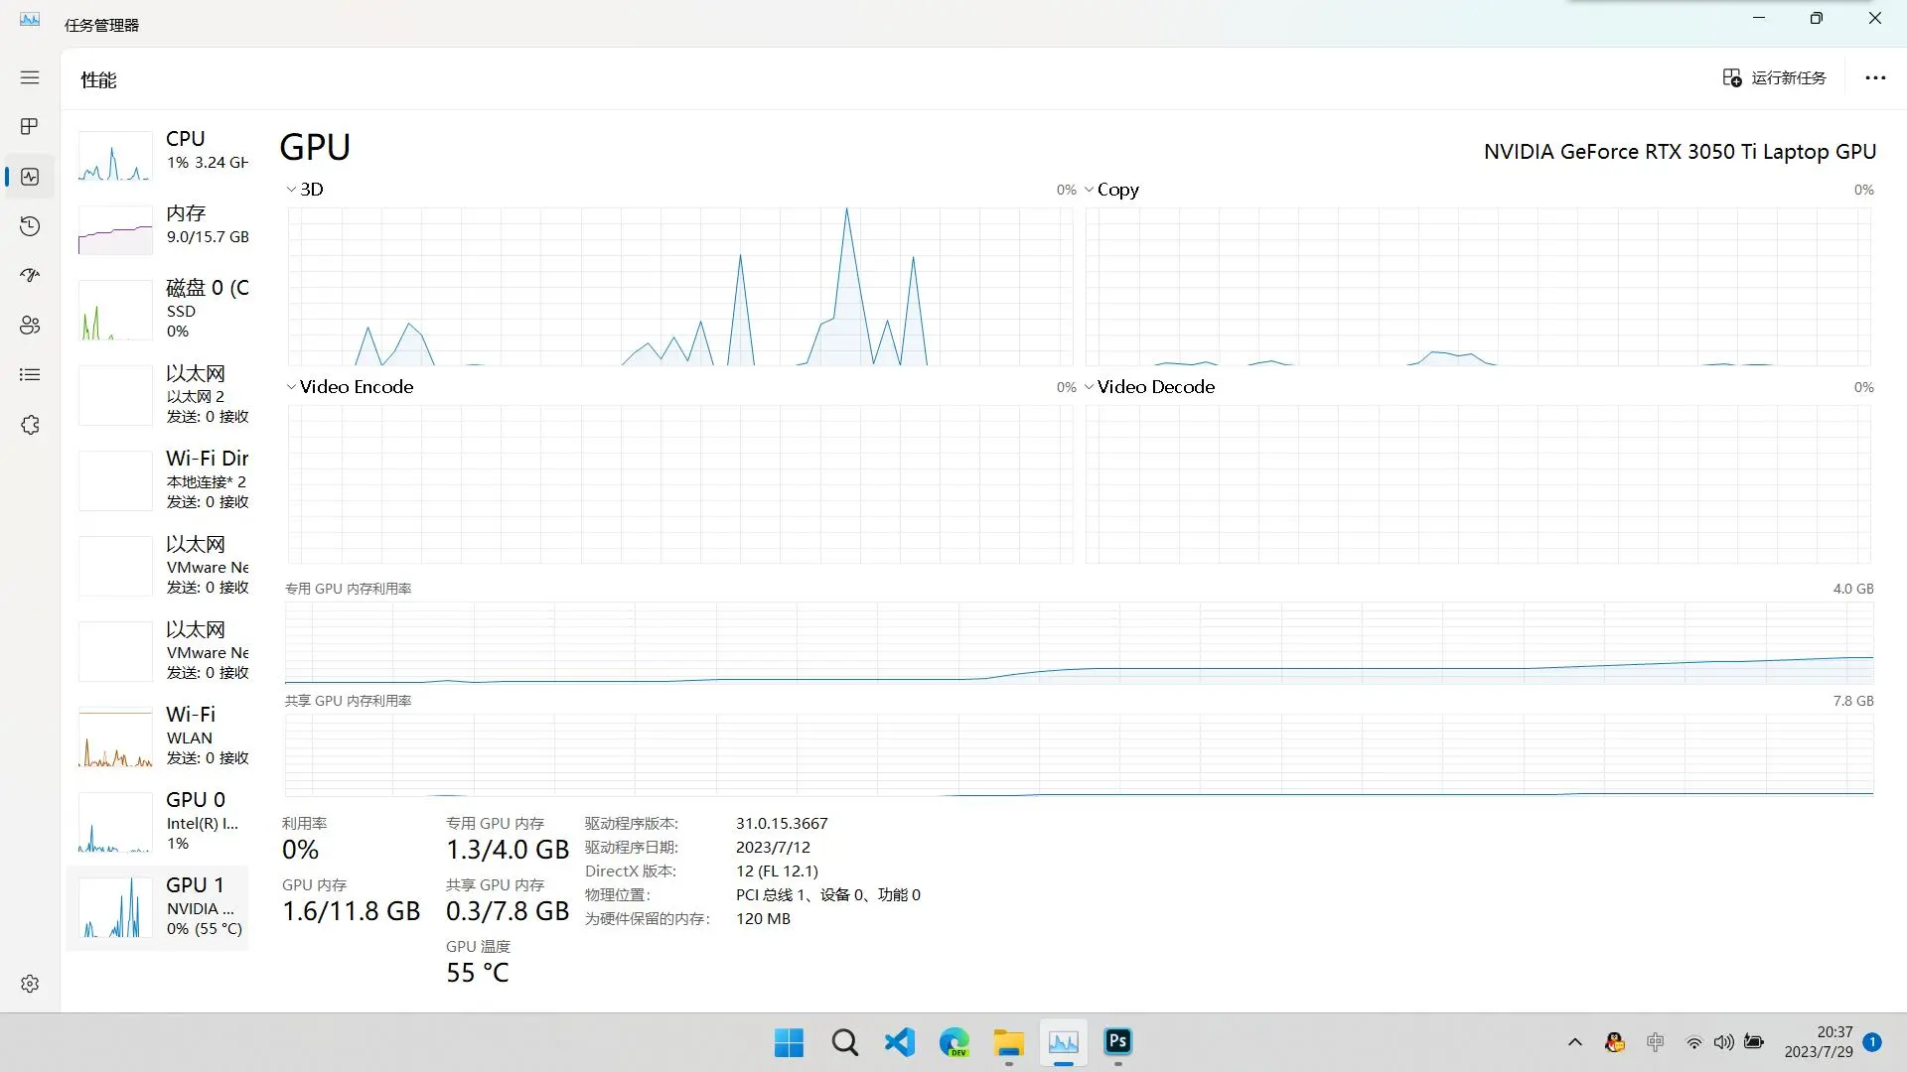
Task: Open the Details page list icon
Action: click(x=30, y=374)
